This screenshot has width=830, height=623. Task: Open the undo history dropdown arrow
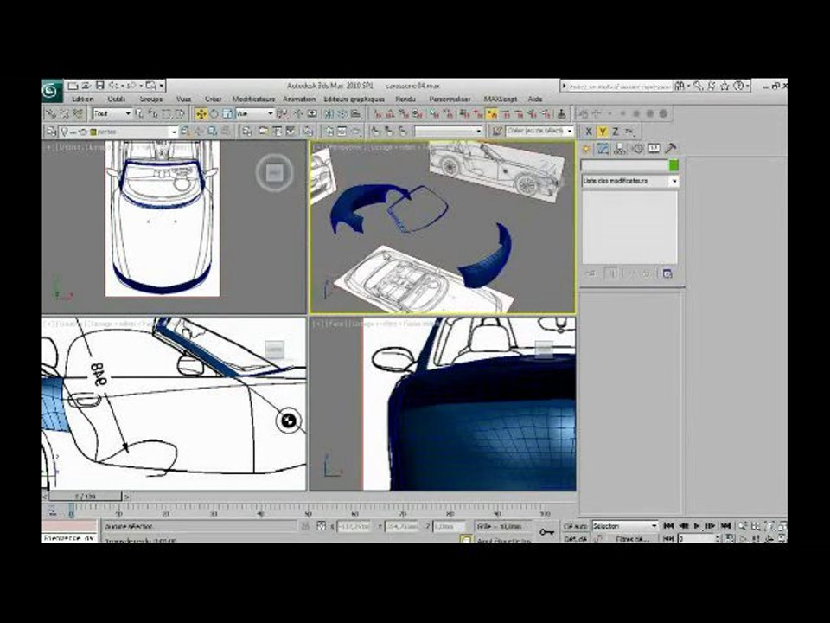click(124, 86)
